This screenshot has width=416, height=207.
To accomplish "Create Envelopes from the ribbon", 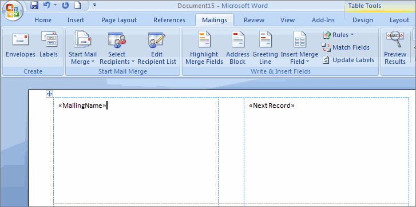I will 21,45.
